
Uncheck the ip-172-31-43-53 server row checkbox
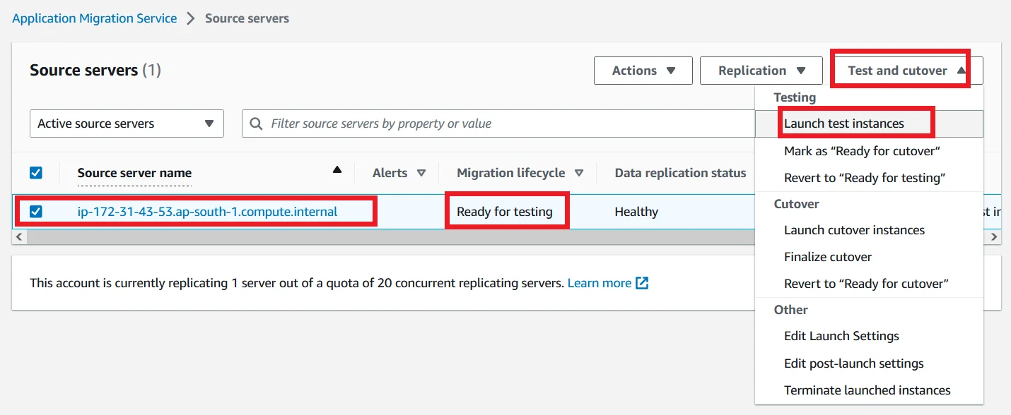pyautogui.click(x=36, y=212)
